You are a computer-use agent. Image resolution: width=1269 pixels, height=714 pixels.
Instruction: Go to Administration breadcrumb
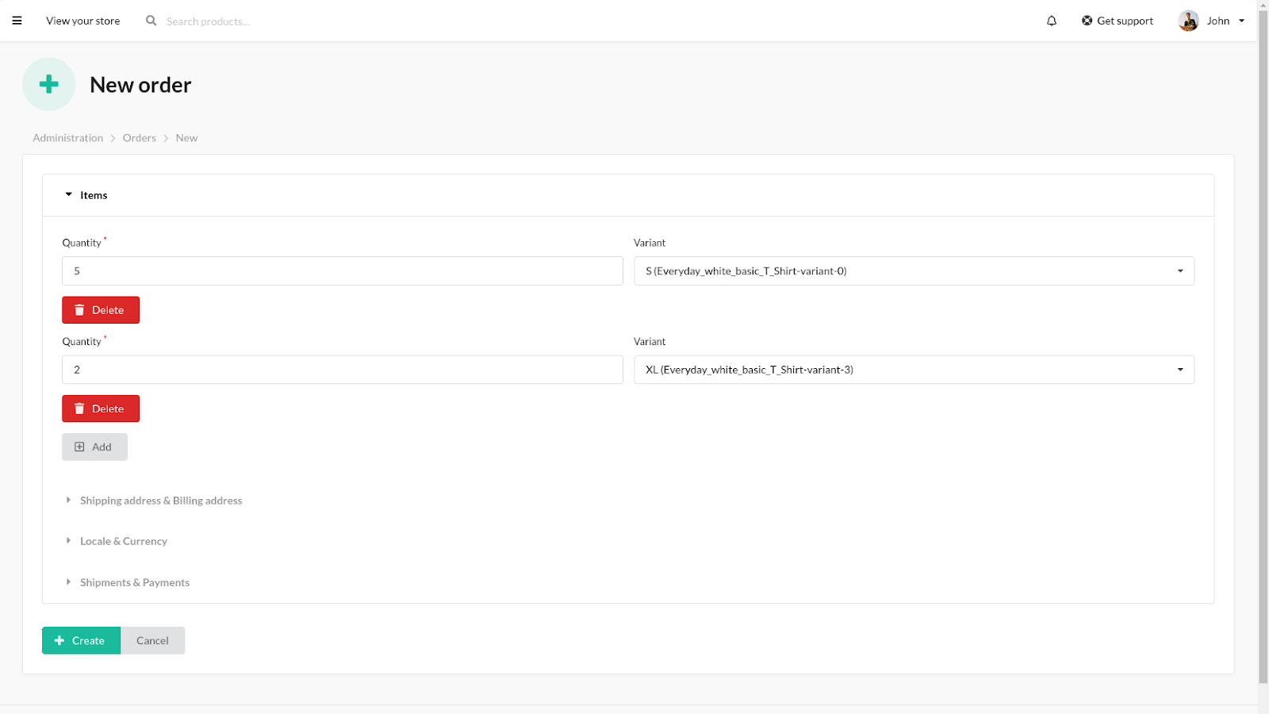[68, 138]
